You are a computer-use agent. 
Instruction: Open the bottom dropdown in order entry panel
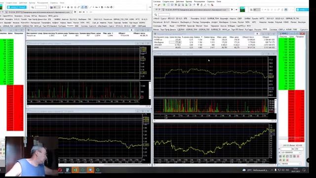point(291,164)
